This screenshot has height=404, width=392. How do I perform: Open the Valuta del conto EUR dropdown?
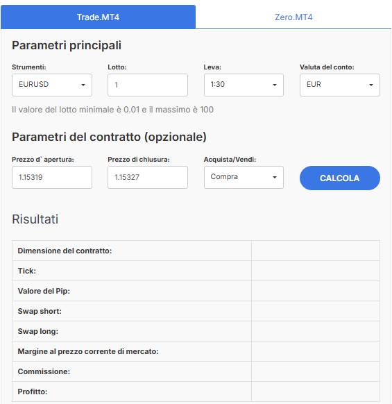pyautogui.click(x=340, y=85)
